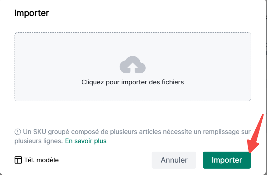Confirm with the green Importer button
The width and height of the screenshot is (267, 175).
[x=227, y=160]
